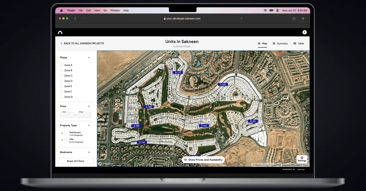Image resolution: width=366 pixels, height=191 pixels.
Task: Click the Min price input field
Action: [x=67, y=115]
